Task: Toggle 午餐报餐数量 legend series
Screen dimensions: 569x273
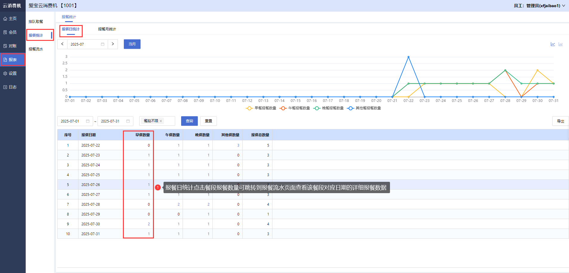Action: (295, 108)
